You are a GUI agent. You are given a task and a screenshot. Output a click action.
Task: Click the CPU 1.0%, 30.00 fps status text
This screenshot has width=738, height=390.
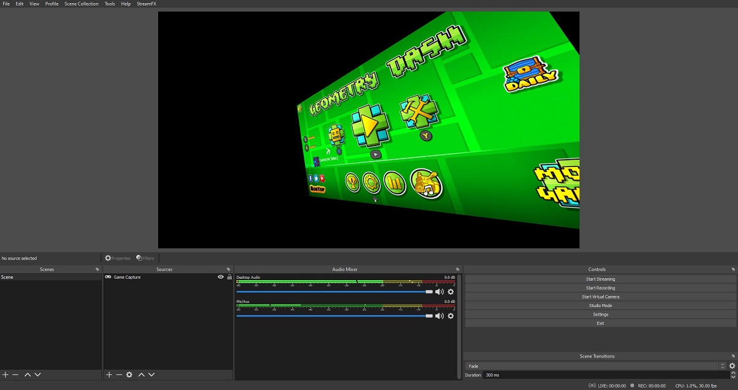[x=696, y=386]
